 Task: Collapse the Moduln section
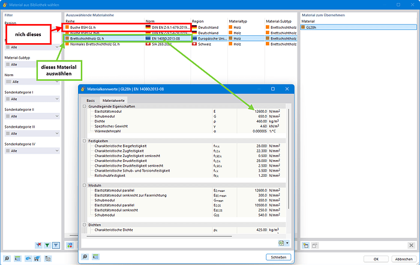pyautogui.click(x=85, y=185)
